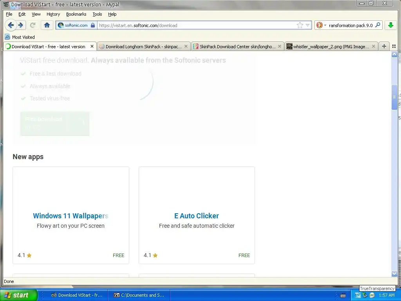Click the softonic.com site identity badge
Viewport: 401px width, 301px height.
[x=76, y=25]
